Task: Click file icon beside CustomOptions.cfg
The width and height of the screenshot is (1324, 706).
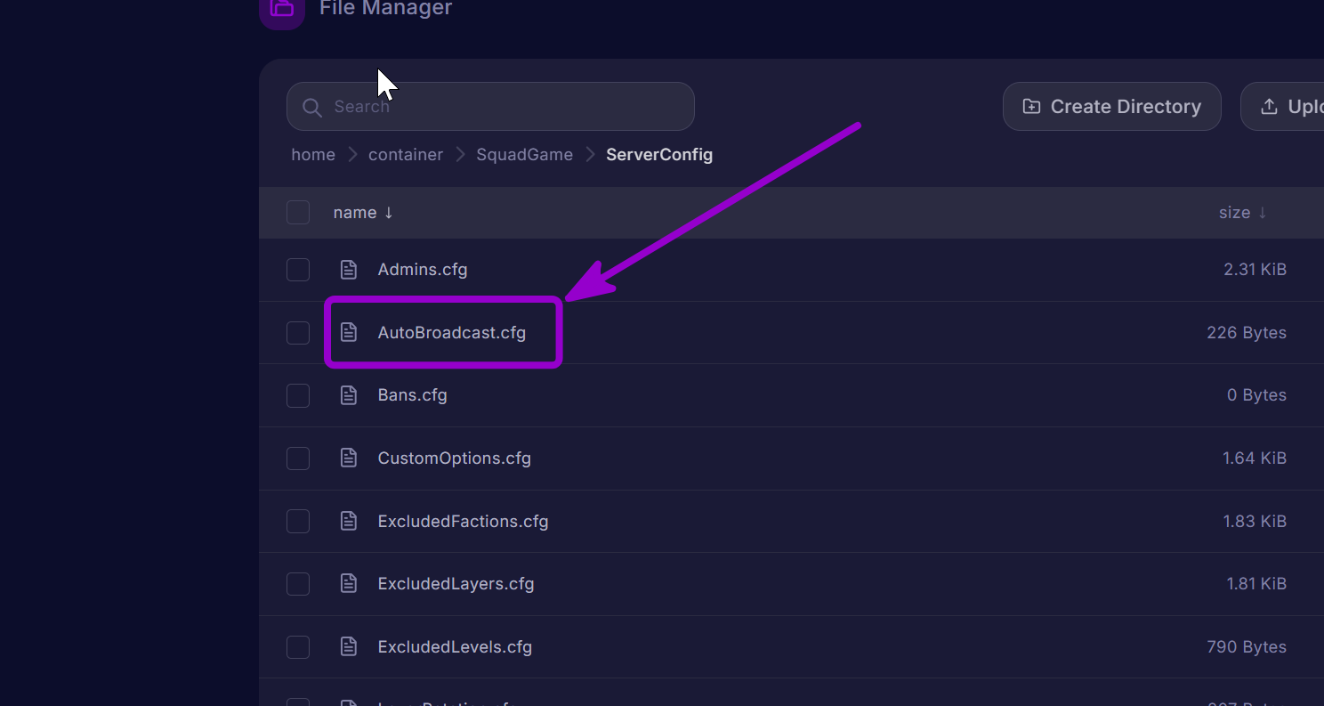Action: click(349, 458)
